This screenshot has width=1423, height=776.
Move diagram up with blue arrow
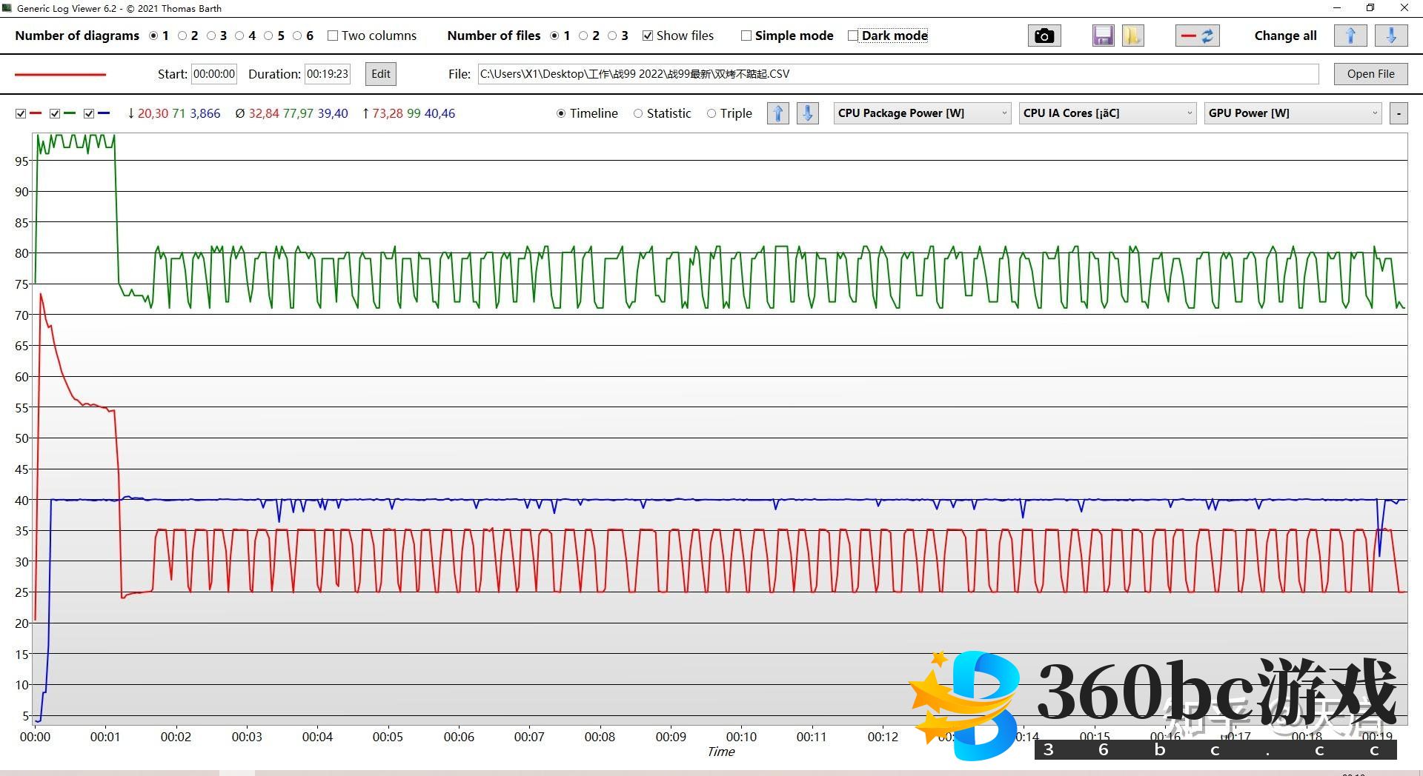tap(777, 113)
